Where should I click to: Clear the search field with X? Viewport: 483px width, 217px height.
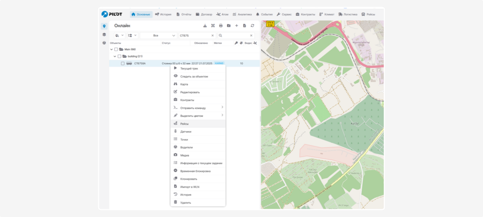[251, 35]
